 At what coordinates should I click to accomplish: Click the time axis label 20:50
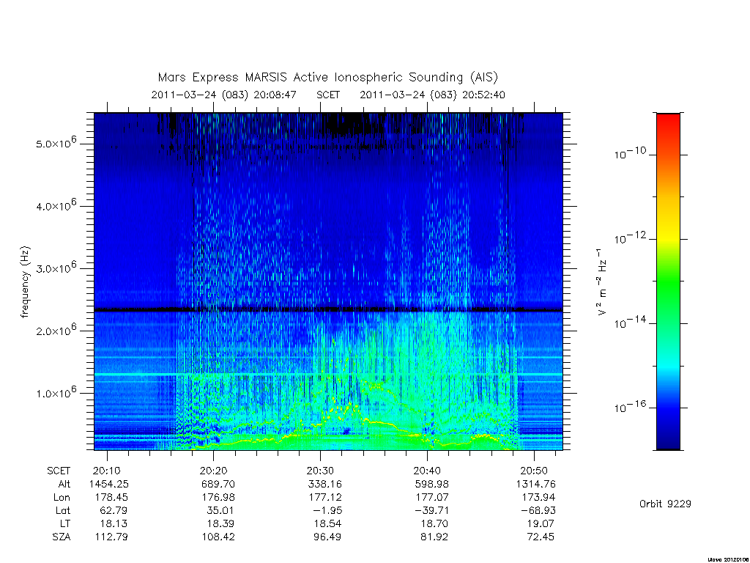click(534, 471)
